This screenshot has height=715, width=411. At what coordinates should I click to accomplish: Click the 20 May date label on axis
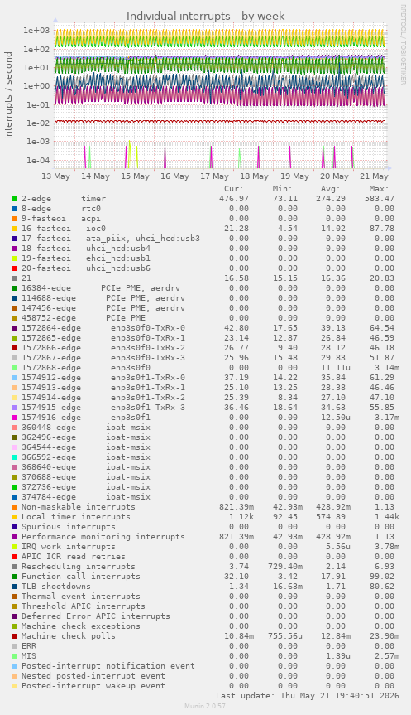[334, 176]
